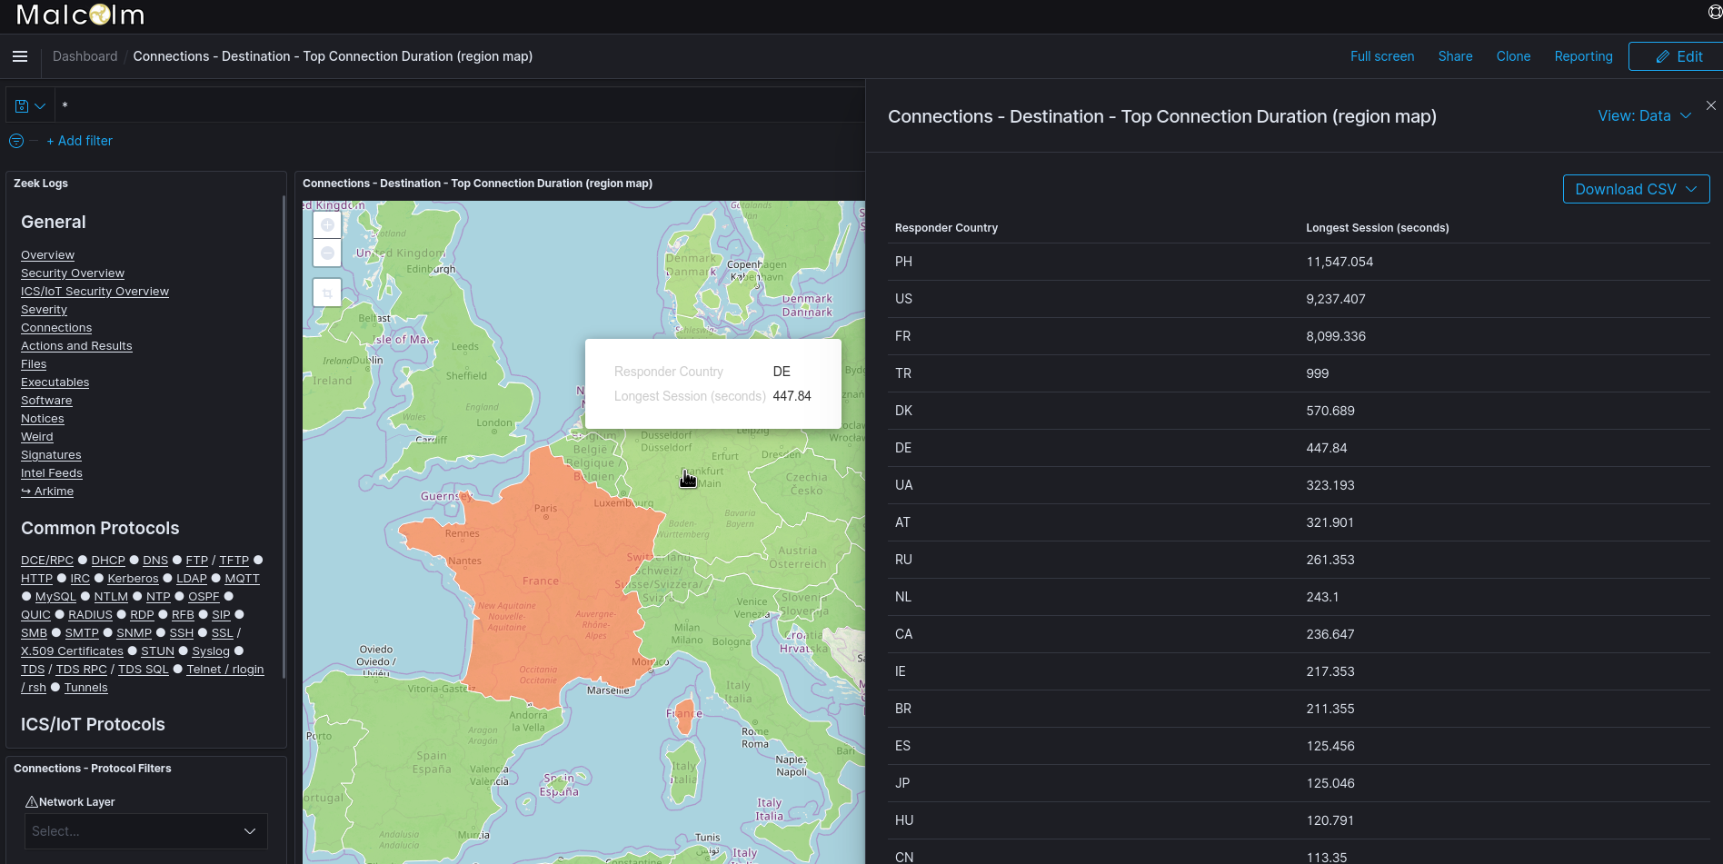Image resolution: width=1723 pixels, height=864 pixels.
Task: Open the hamburger navigation menu
Action: [x=19, y=56]
